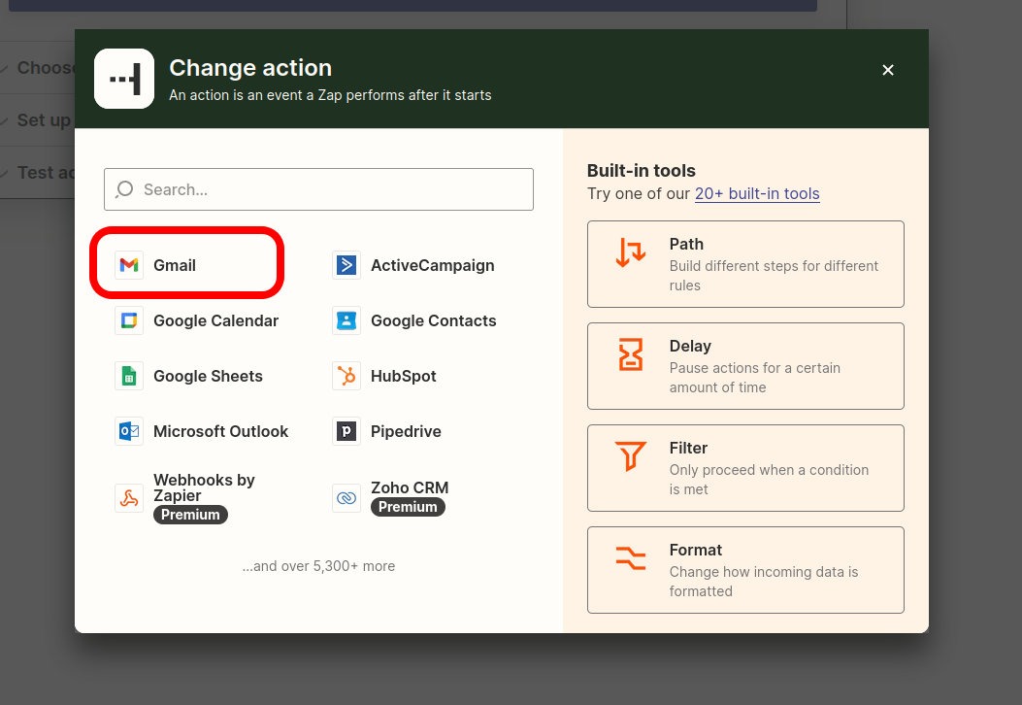
Task: Click the Zapier logo in the dialog header
Action: pyautogui.click(x=124, y=79)
